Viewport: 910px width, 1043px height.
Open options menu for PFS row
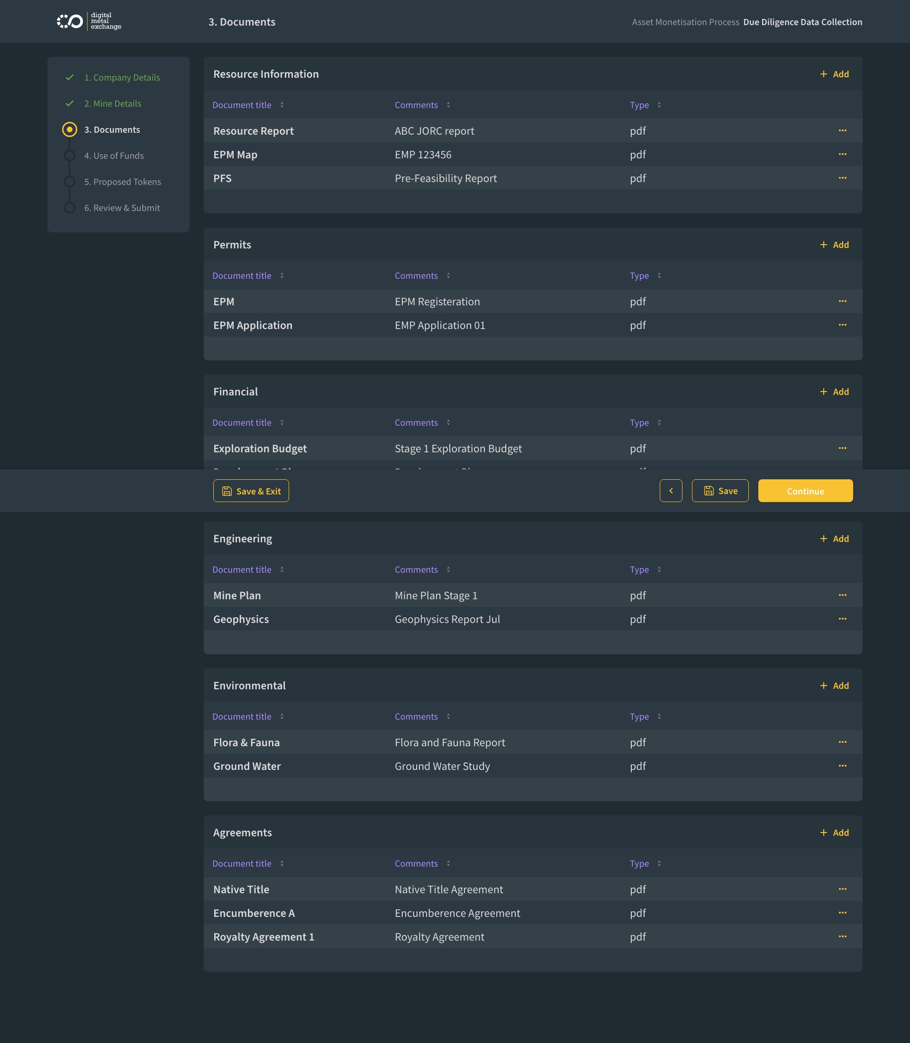842,178
